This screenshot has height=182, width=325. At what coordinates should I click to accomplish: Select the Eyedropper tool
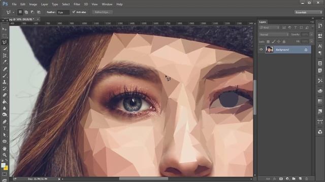click(x=5, y=62)
